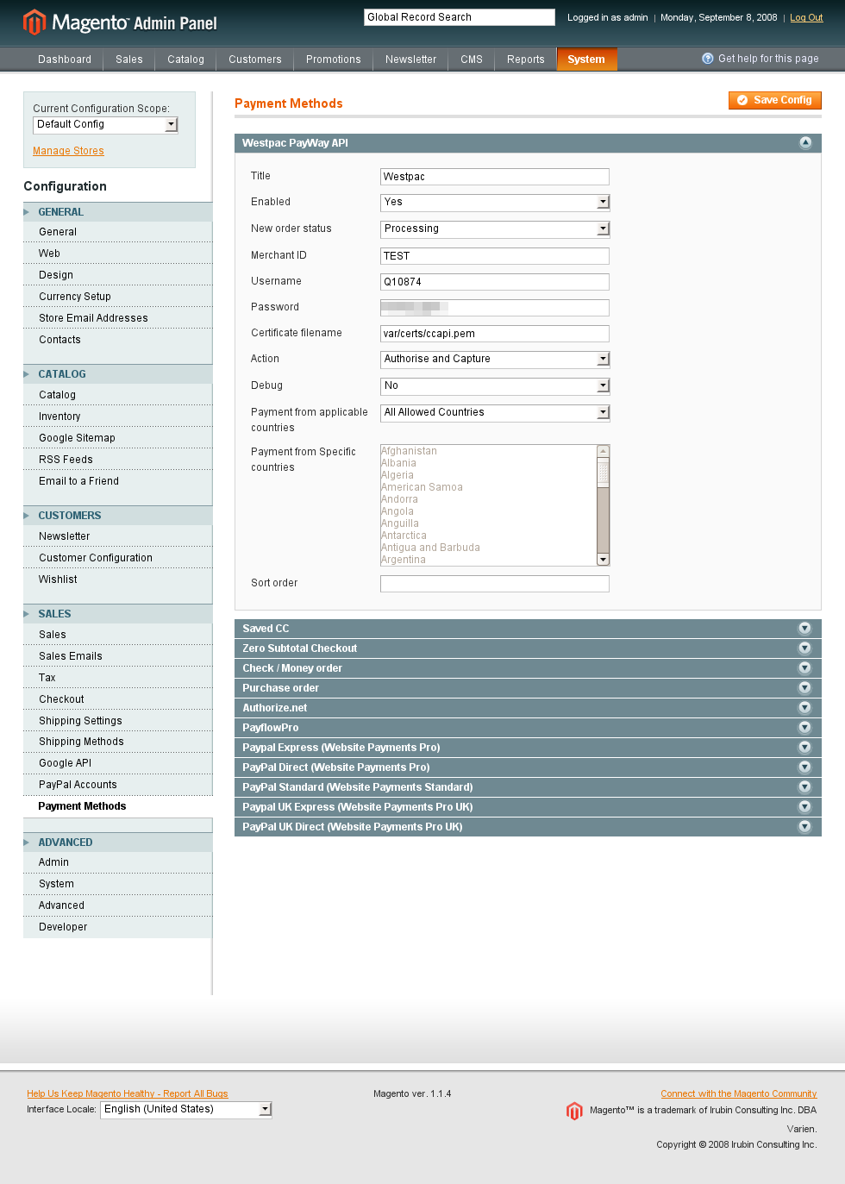Open Currency Setup configuration
This screenshot has height=1184, width=845.
(x=75, y=297)
